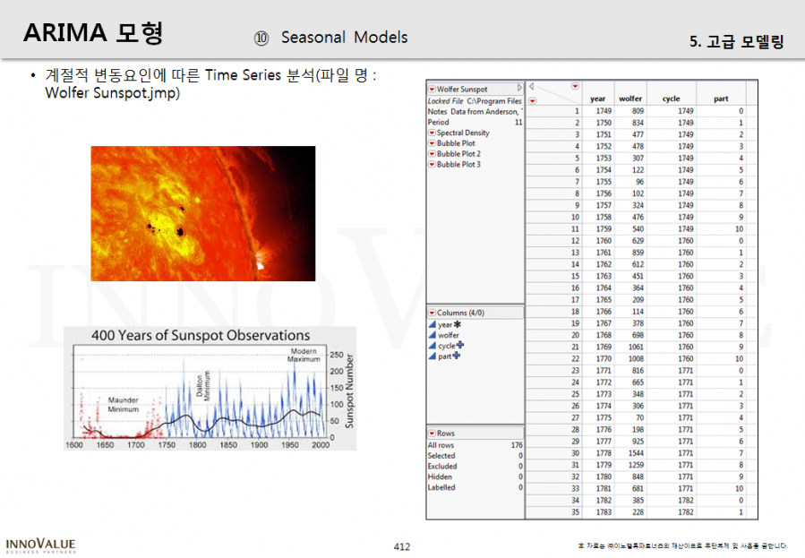Run the Bubble Plot 2 table script
This screenshot has width=805, height=558.
(x=458, y=153)
